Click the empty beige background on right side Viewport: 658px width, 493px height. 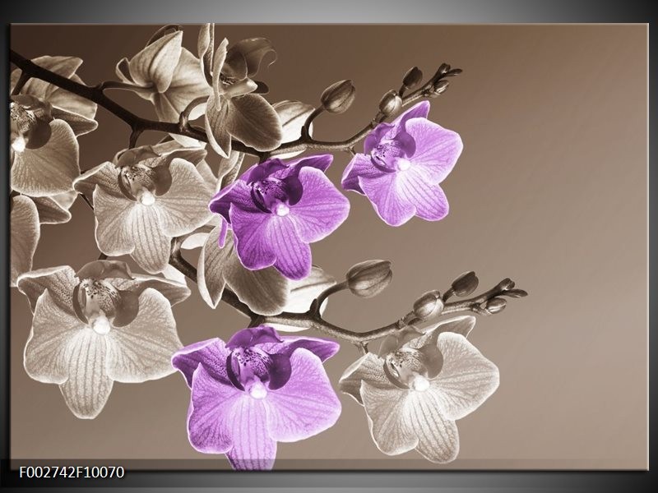tap(568, 205)
